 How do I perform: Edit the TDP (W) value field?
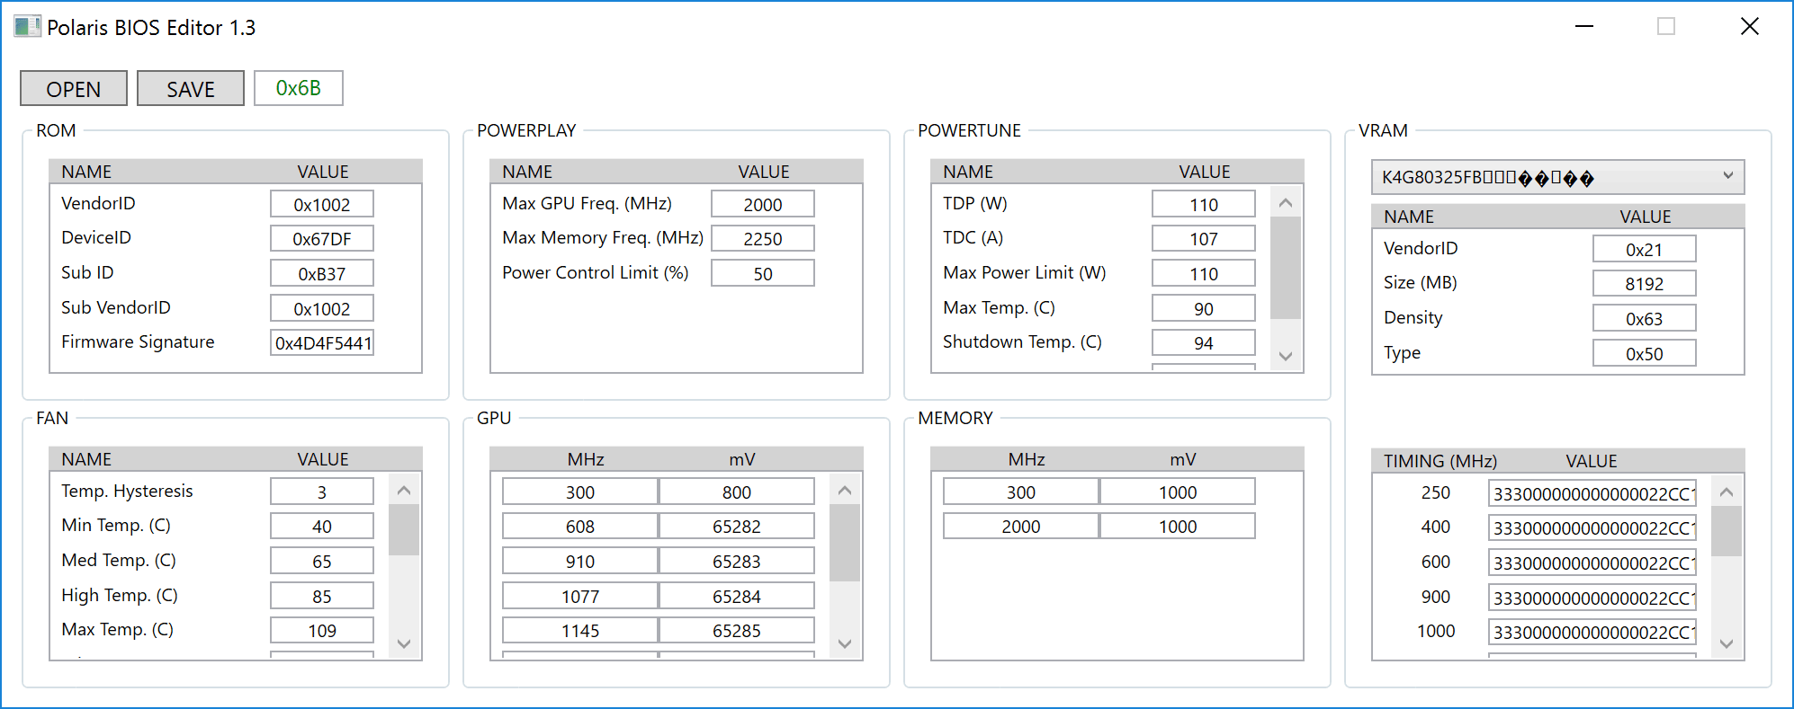(x=1203, y=205)
